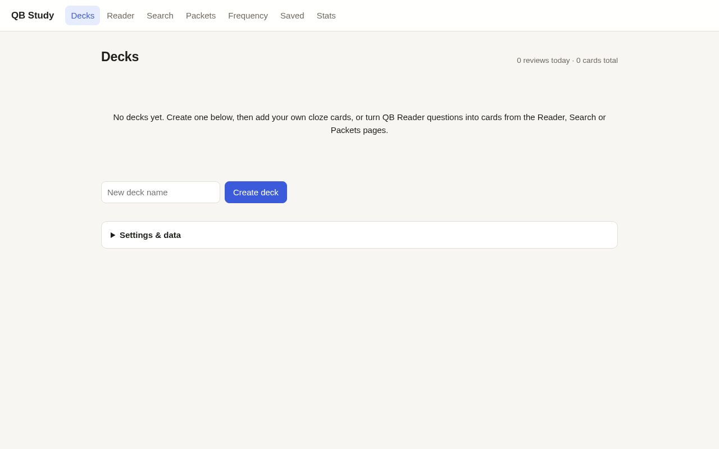Go to the Search tab
Image resolution: width=719 pixels, height=449 pixels.
pyautogui.click(x=160, y=16)
